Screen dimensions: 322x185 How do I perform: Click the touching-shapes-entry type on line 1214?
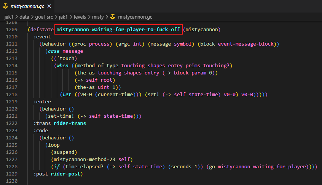152,66
